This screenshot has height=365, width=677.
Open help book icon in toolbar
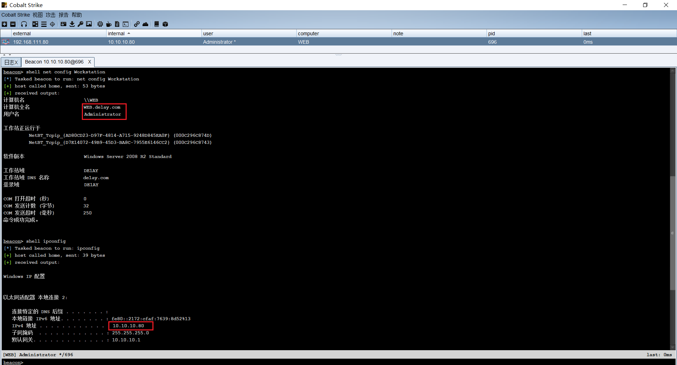point(157,24)
